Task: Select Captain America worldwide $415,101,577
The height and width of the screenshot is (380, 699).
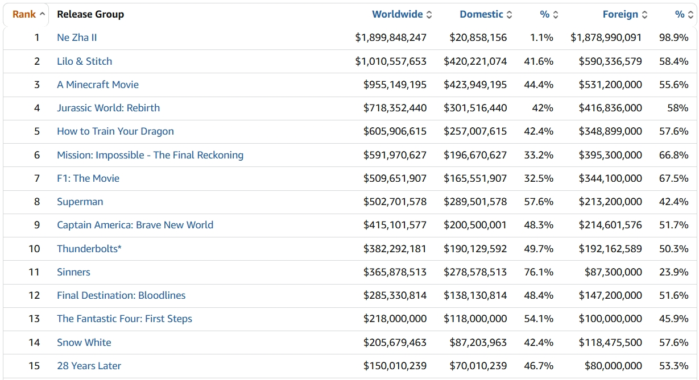Action: (395, 225)
